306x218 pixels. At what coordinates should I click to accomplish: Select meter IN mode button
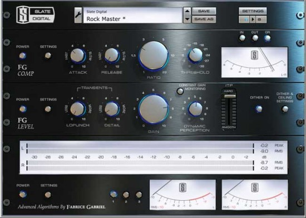click(x=242, y=38)
